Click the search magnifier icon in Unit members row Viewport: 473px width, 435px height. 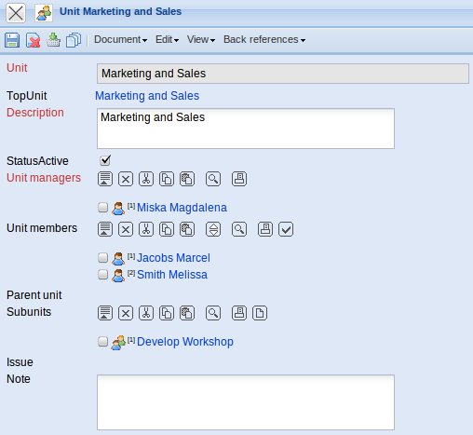[239, 229]
